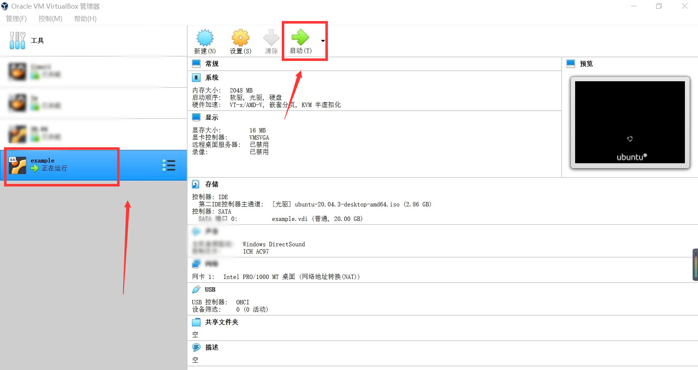Click the System (系统) chip icon
Viewport: 698px width, 370px height.
[x=196, y=77]
